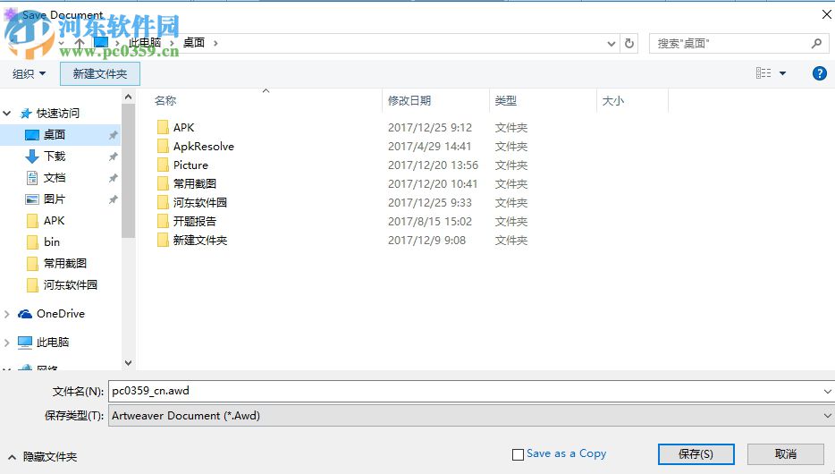Viewport: 835px width, 474px height.
Task: Click the 保存(S) button
Action: coord(696,454)
